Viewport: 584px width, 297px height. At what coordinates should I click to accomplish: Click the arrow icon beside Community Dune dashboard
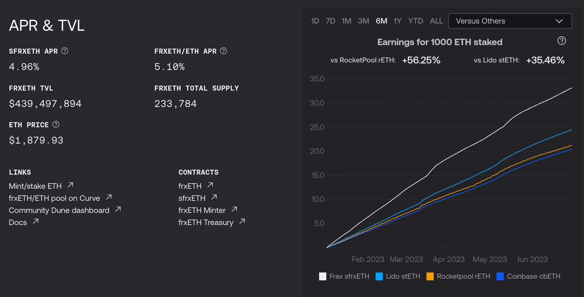(x=118, y=209)
